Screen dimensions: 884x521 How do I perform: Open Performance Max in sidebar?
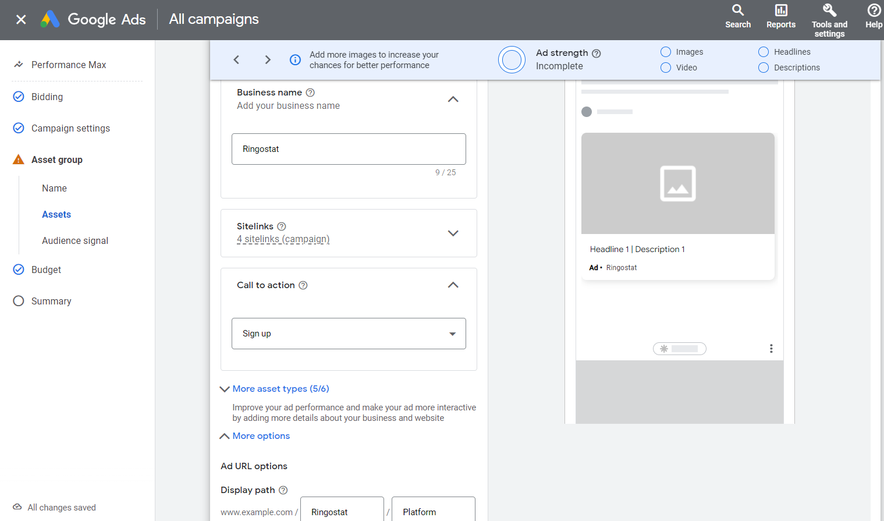pos(69,65)
